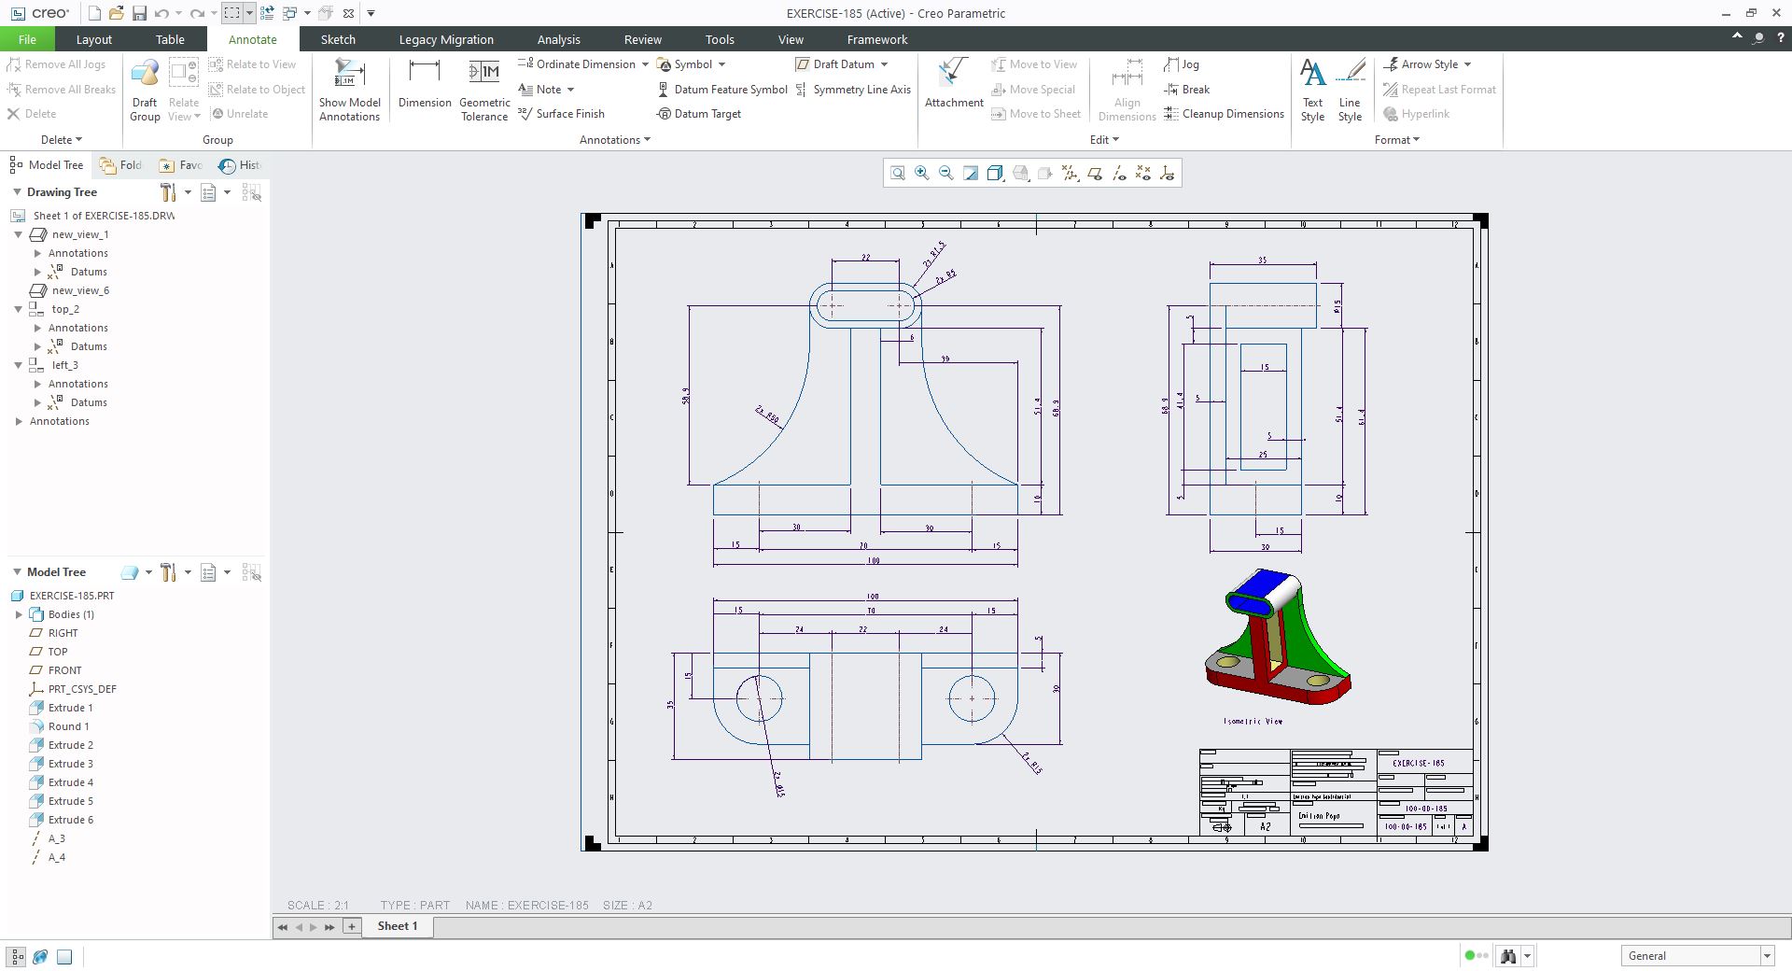Click Show Model Annotations
Screen dimensions: 1792x971
349,90
